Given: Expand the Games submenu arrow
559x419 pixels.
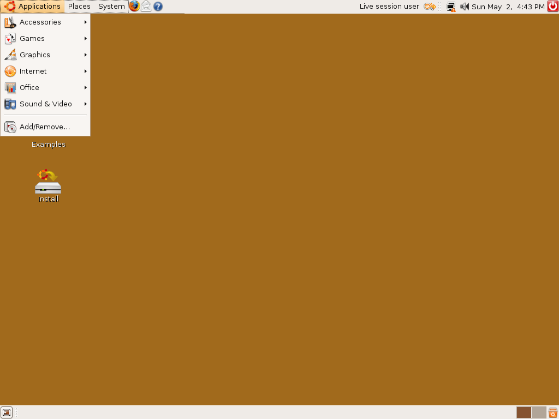Looking at the screenshot, I should (x=86, y=39).
